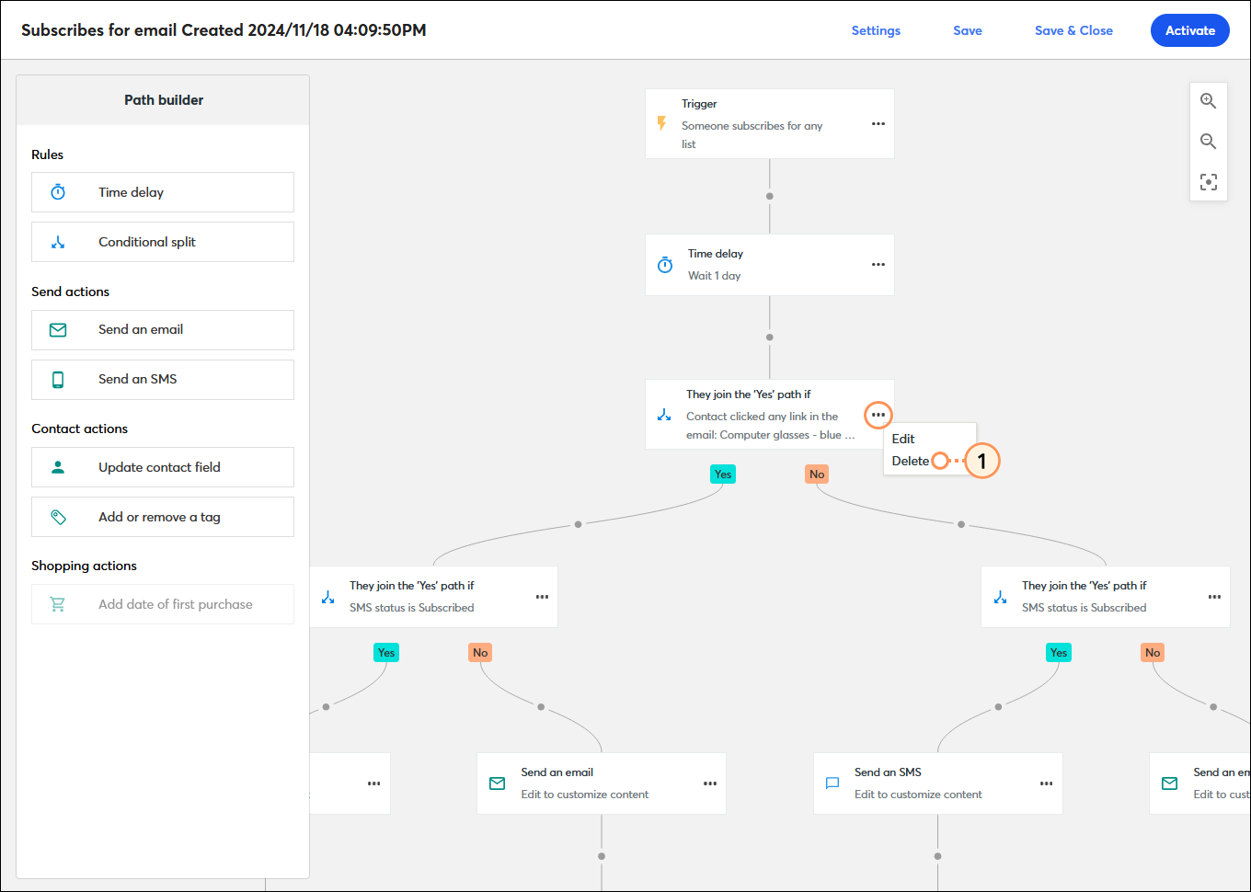Viewport: 1251px width, 892px height.
Task: Click the path title 'Subscribes for email Created'
Action: pyautogui.click(x=224, y=30)
